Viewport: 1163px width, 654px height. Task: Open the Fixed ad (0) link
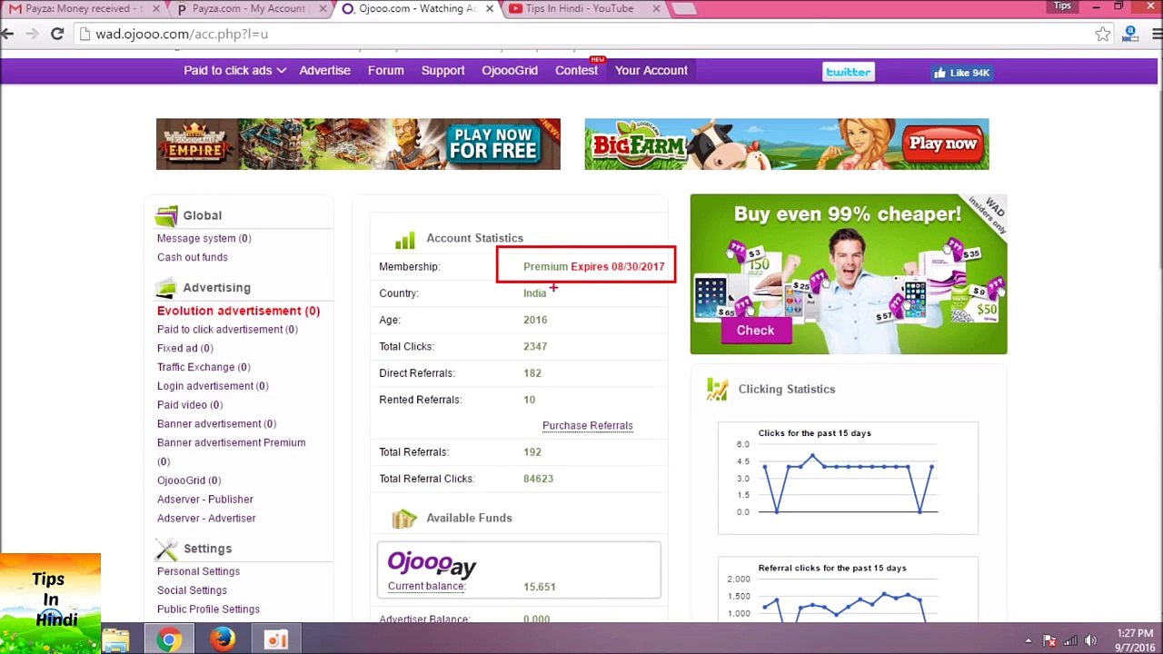point(185,348)
